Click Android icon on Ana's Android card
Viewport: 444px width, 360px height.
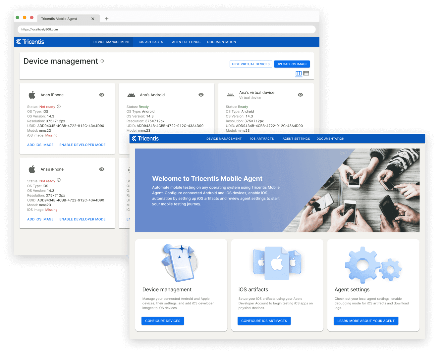[131, 95]
